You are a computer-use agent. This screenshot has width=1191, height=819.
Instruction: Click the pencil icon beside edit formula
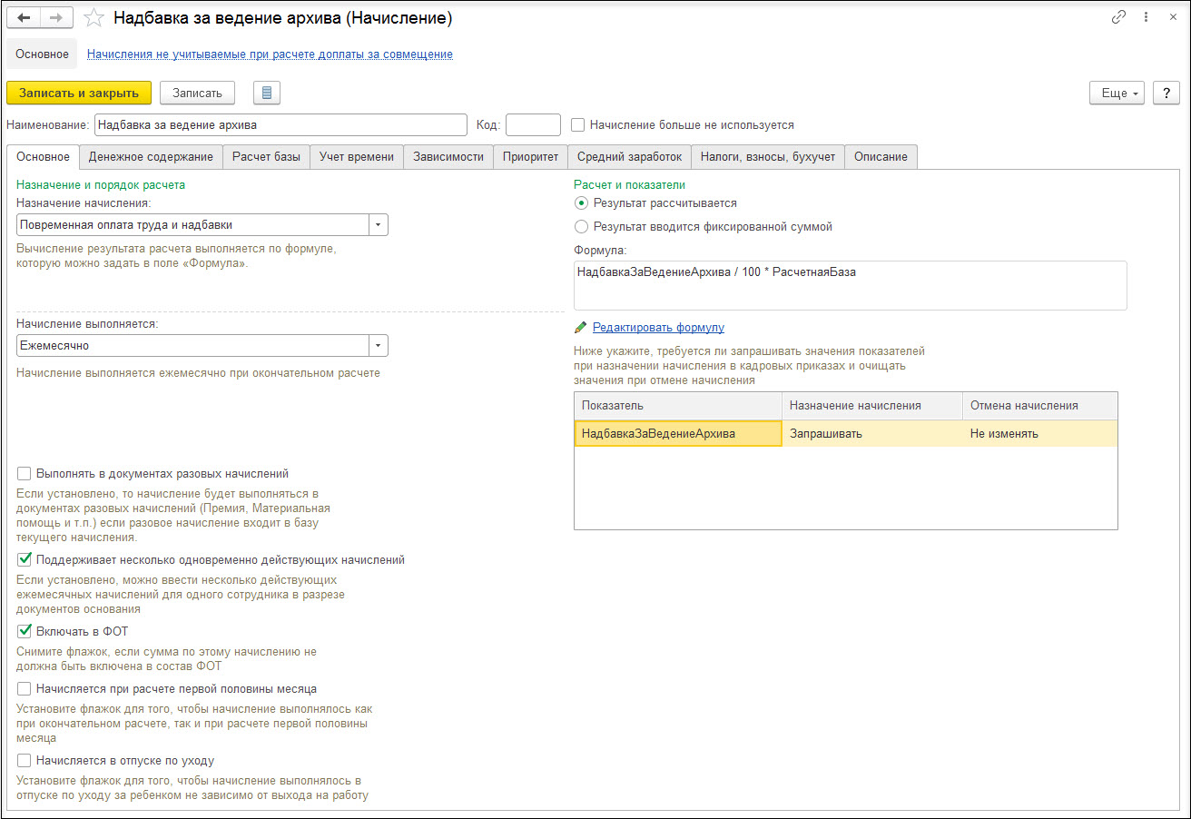click(x=581, y=328)
